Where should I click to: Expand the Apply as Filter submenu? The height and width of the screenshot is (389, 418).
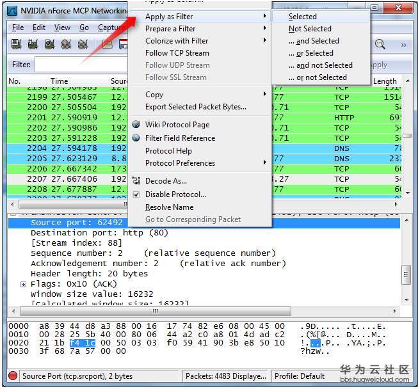pyautogui.click(x=200, y=17)
